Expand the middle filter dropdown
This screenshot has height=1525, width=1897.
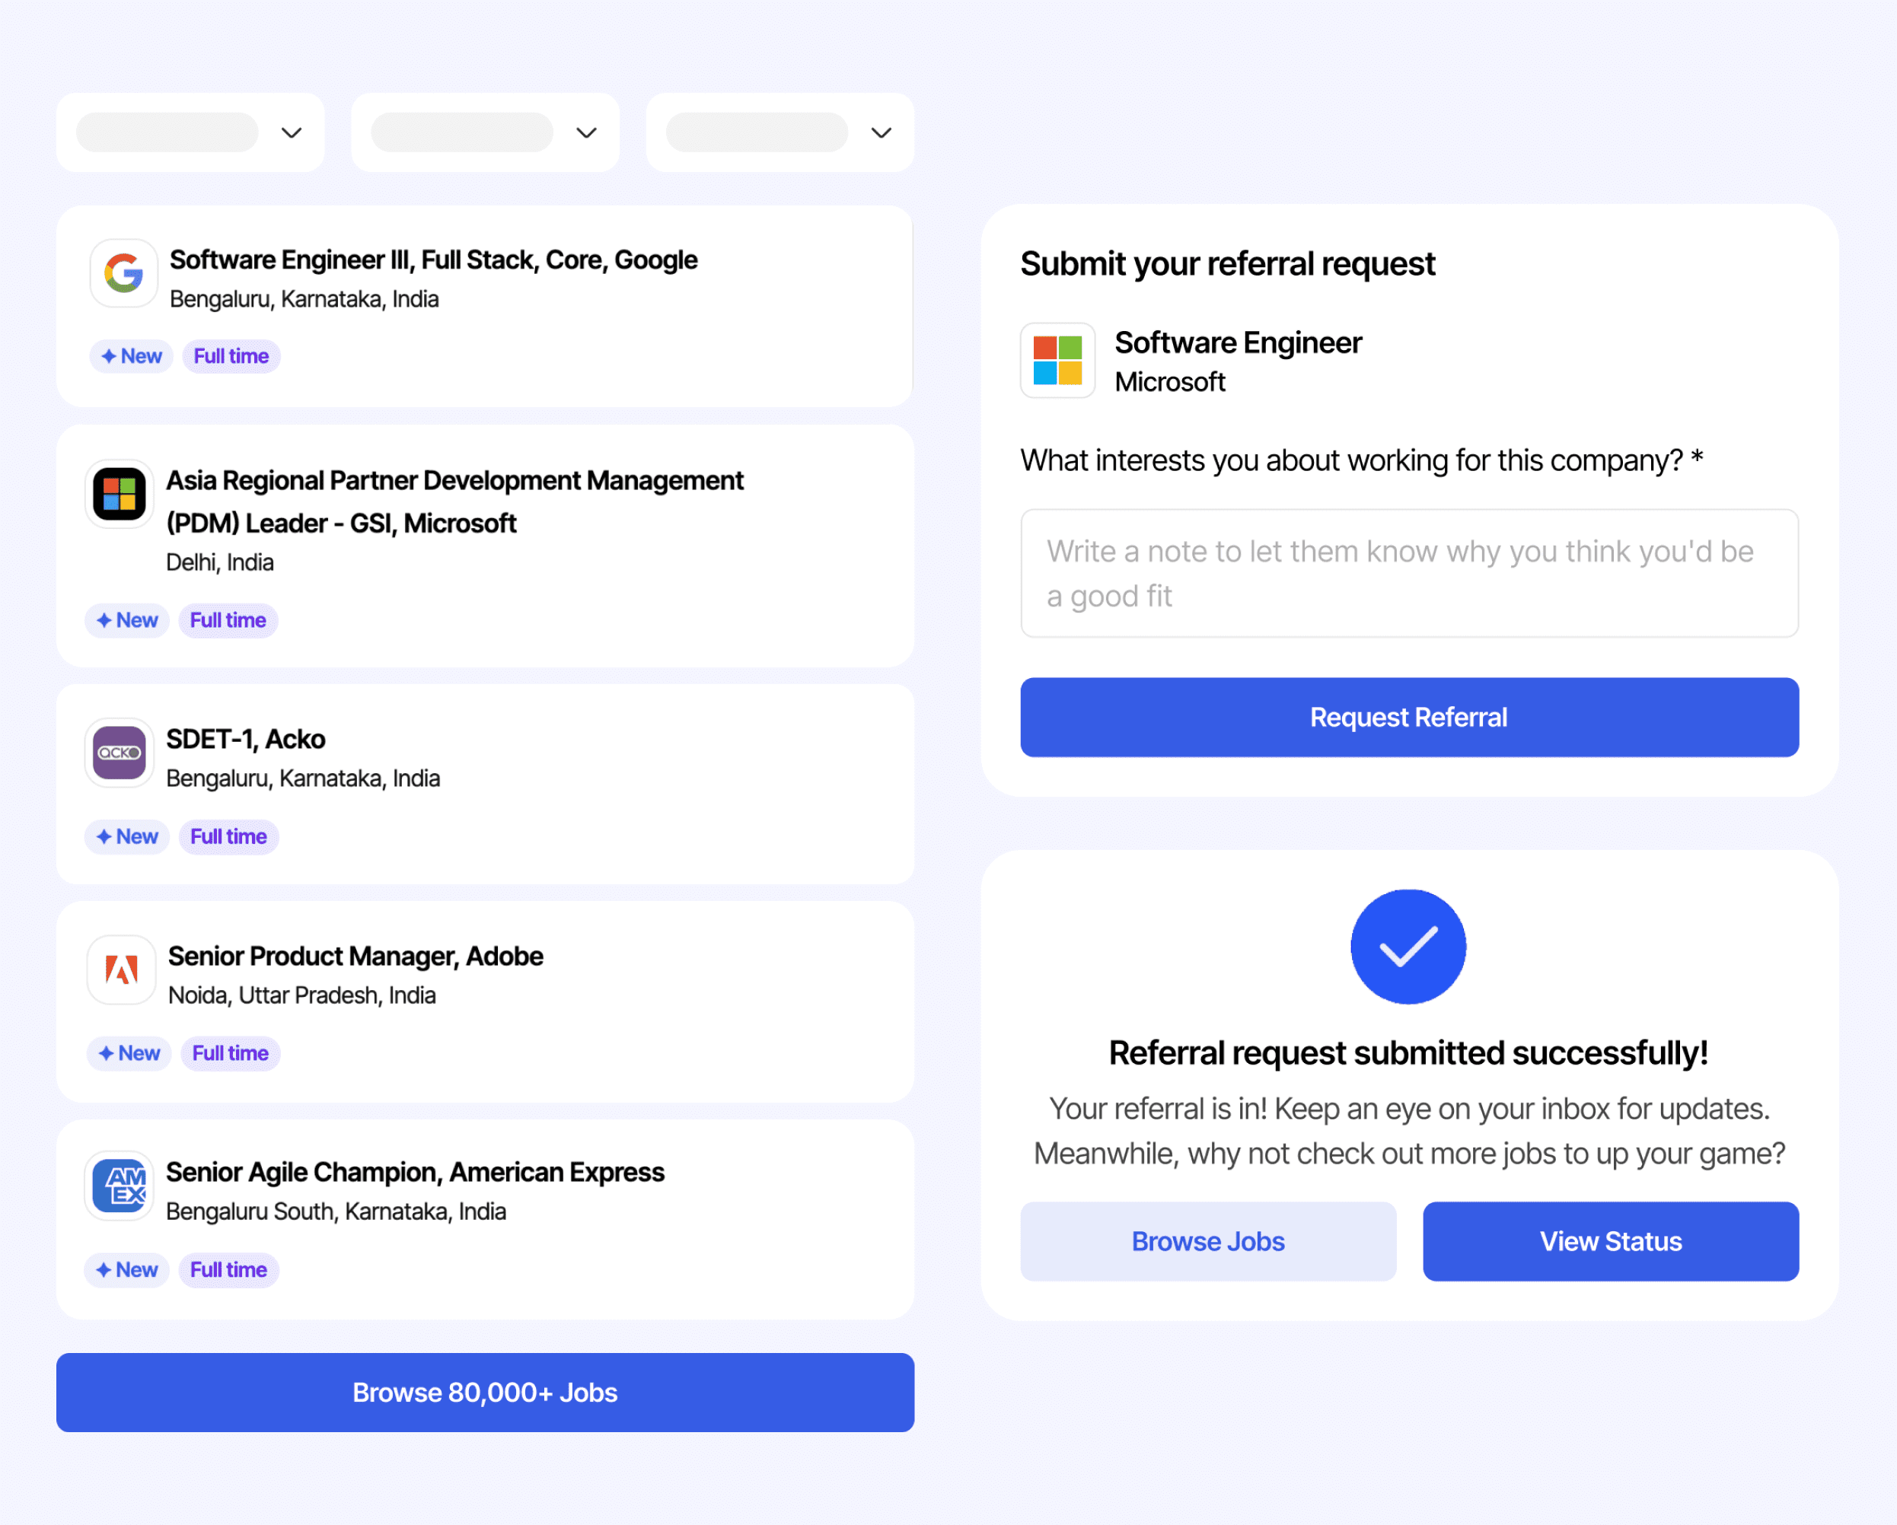(484, 132)
